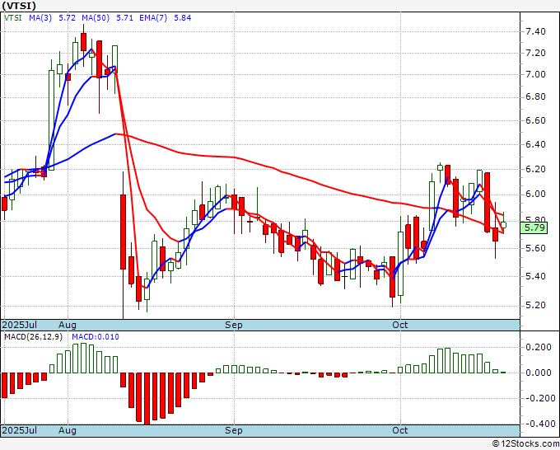The width and height of the screenshot is (560, 450).
Task: Click Oct on the MACD panel axis
Action: coord(400,430)
